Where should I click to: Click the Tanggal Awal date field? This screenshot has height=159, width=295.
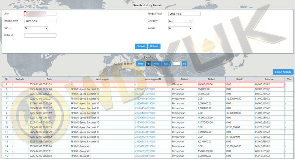184,14
